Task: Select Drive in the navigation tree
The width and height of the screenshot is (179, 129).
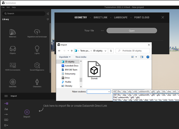Action: (x=66, y=78)
